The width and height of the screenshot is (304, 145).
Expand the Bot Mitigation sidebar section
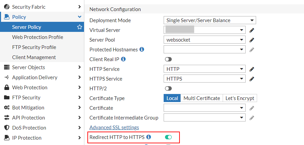pyautogui.click(x=42, y=107)
